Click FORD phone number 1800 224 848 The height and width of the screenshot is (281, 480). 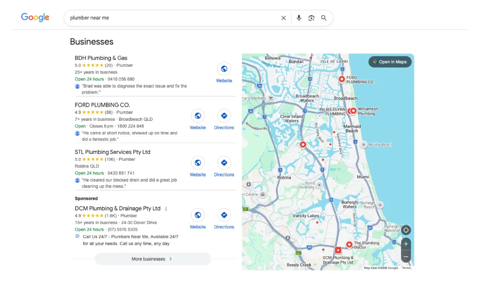[x=130, y=126]
